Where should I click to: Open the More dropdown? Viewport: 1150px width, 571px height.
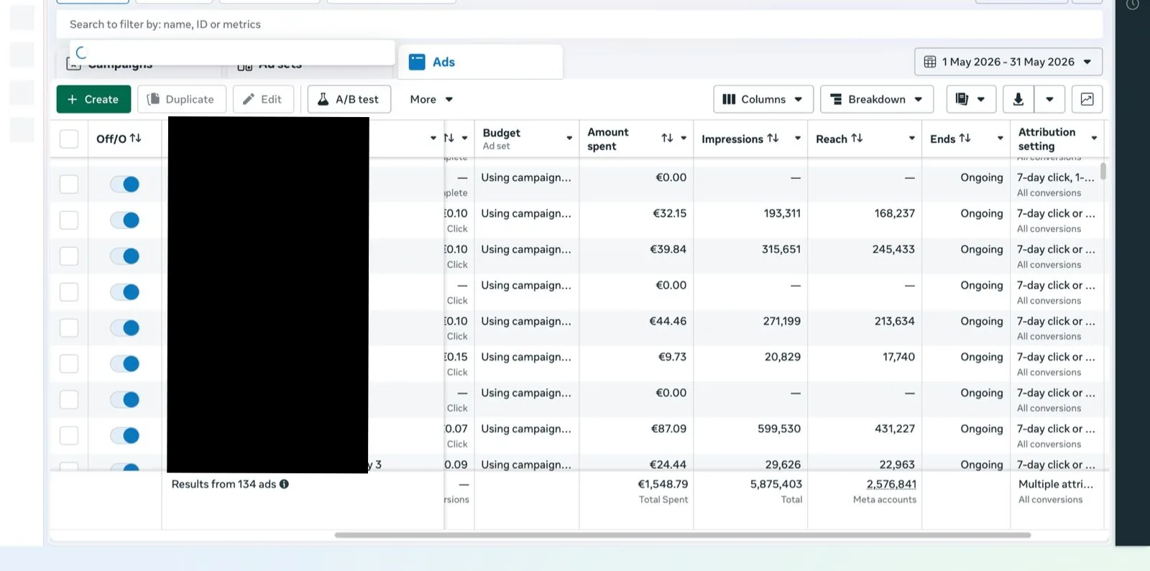coord(431,99)
